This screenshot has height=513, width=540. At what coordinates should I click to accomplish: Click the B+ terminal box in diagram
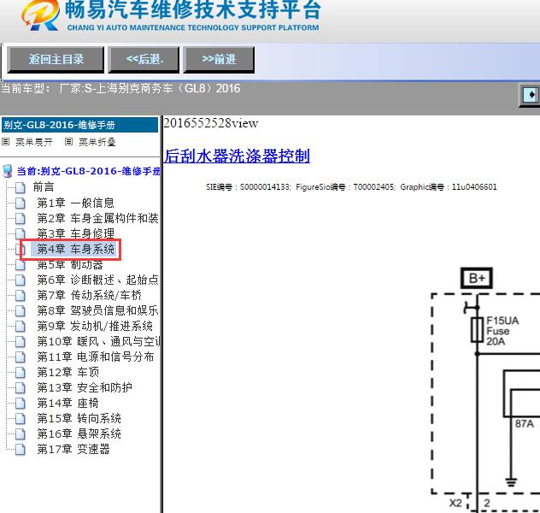(477, 278)
